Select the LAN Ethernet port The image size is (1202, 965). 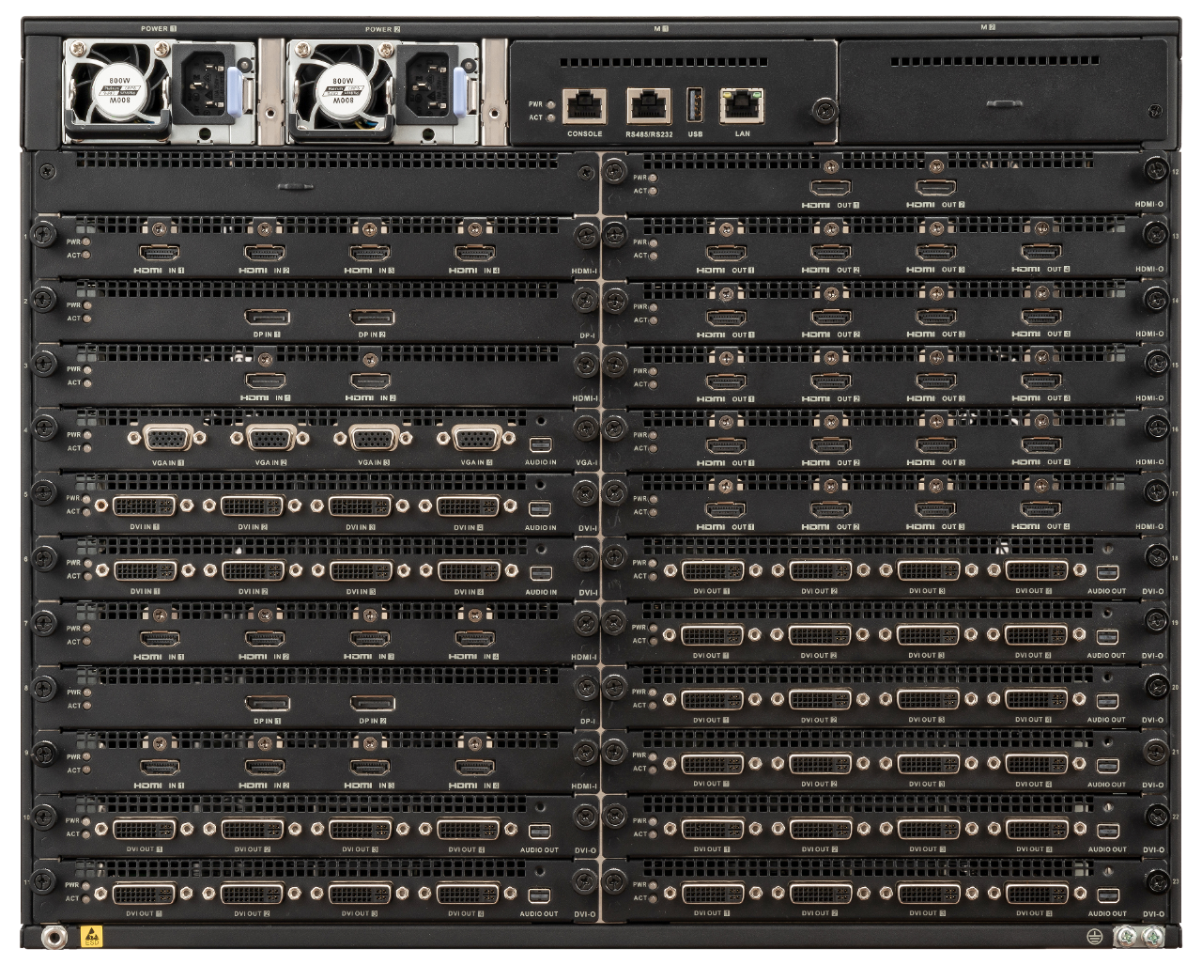point(742,106)
